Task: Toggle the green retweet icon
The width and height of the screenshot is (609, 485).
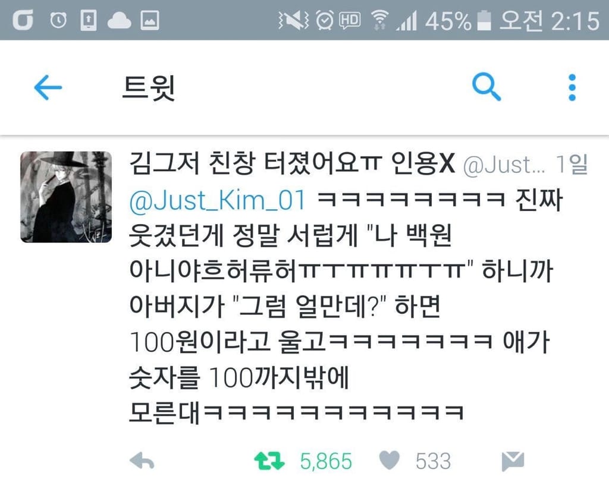Action: 269,461
